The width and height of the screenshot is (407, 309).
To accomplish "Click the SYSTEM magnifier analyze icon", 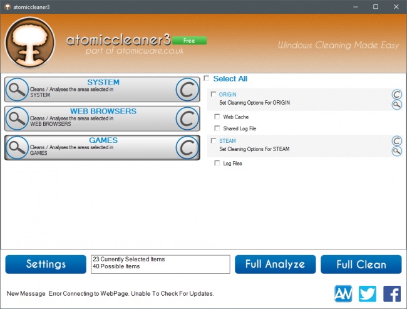I will point(17,90).
